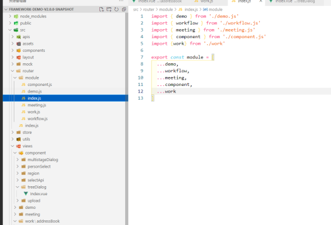Expand the assets folder chevron

tap(13, 44)
